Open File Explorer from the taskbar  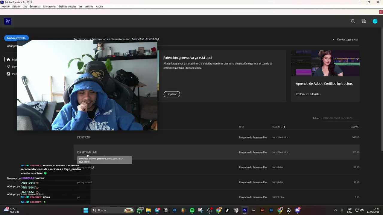(x=148, y=210)
